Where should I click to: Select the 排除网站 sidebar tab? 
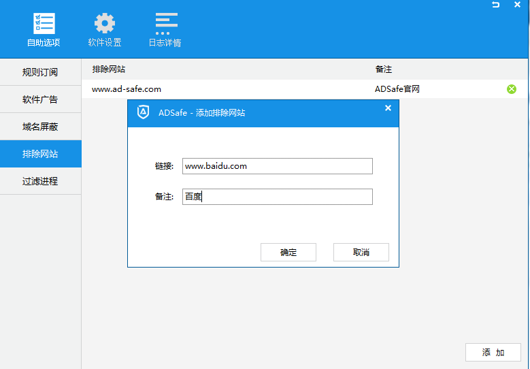[x=41, y=154]
